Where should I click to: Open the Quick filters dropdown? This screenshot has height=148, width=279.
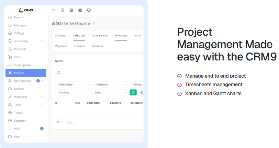[x=73, y=84]
